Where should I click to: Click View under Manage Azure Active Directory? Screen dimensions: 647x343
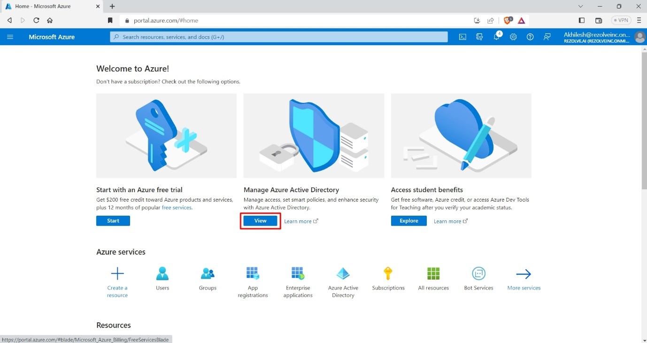[260, 221]
